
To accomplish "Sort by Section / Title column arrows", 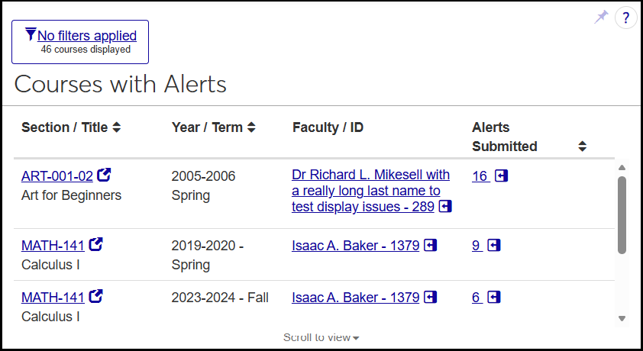I will pos(117,127).
